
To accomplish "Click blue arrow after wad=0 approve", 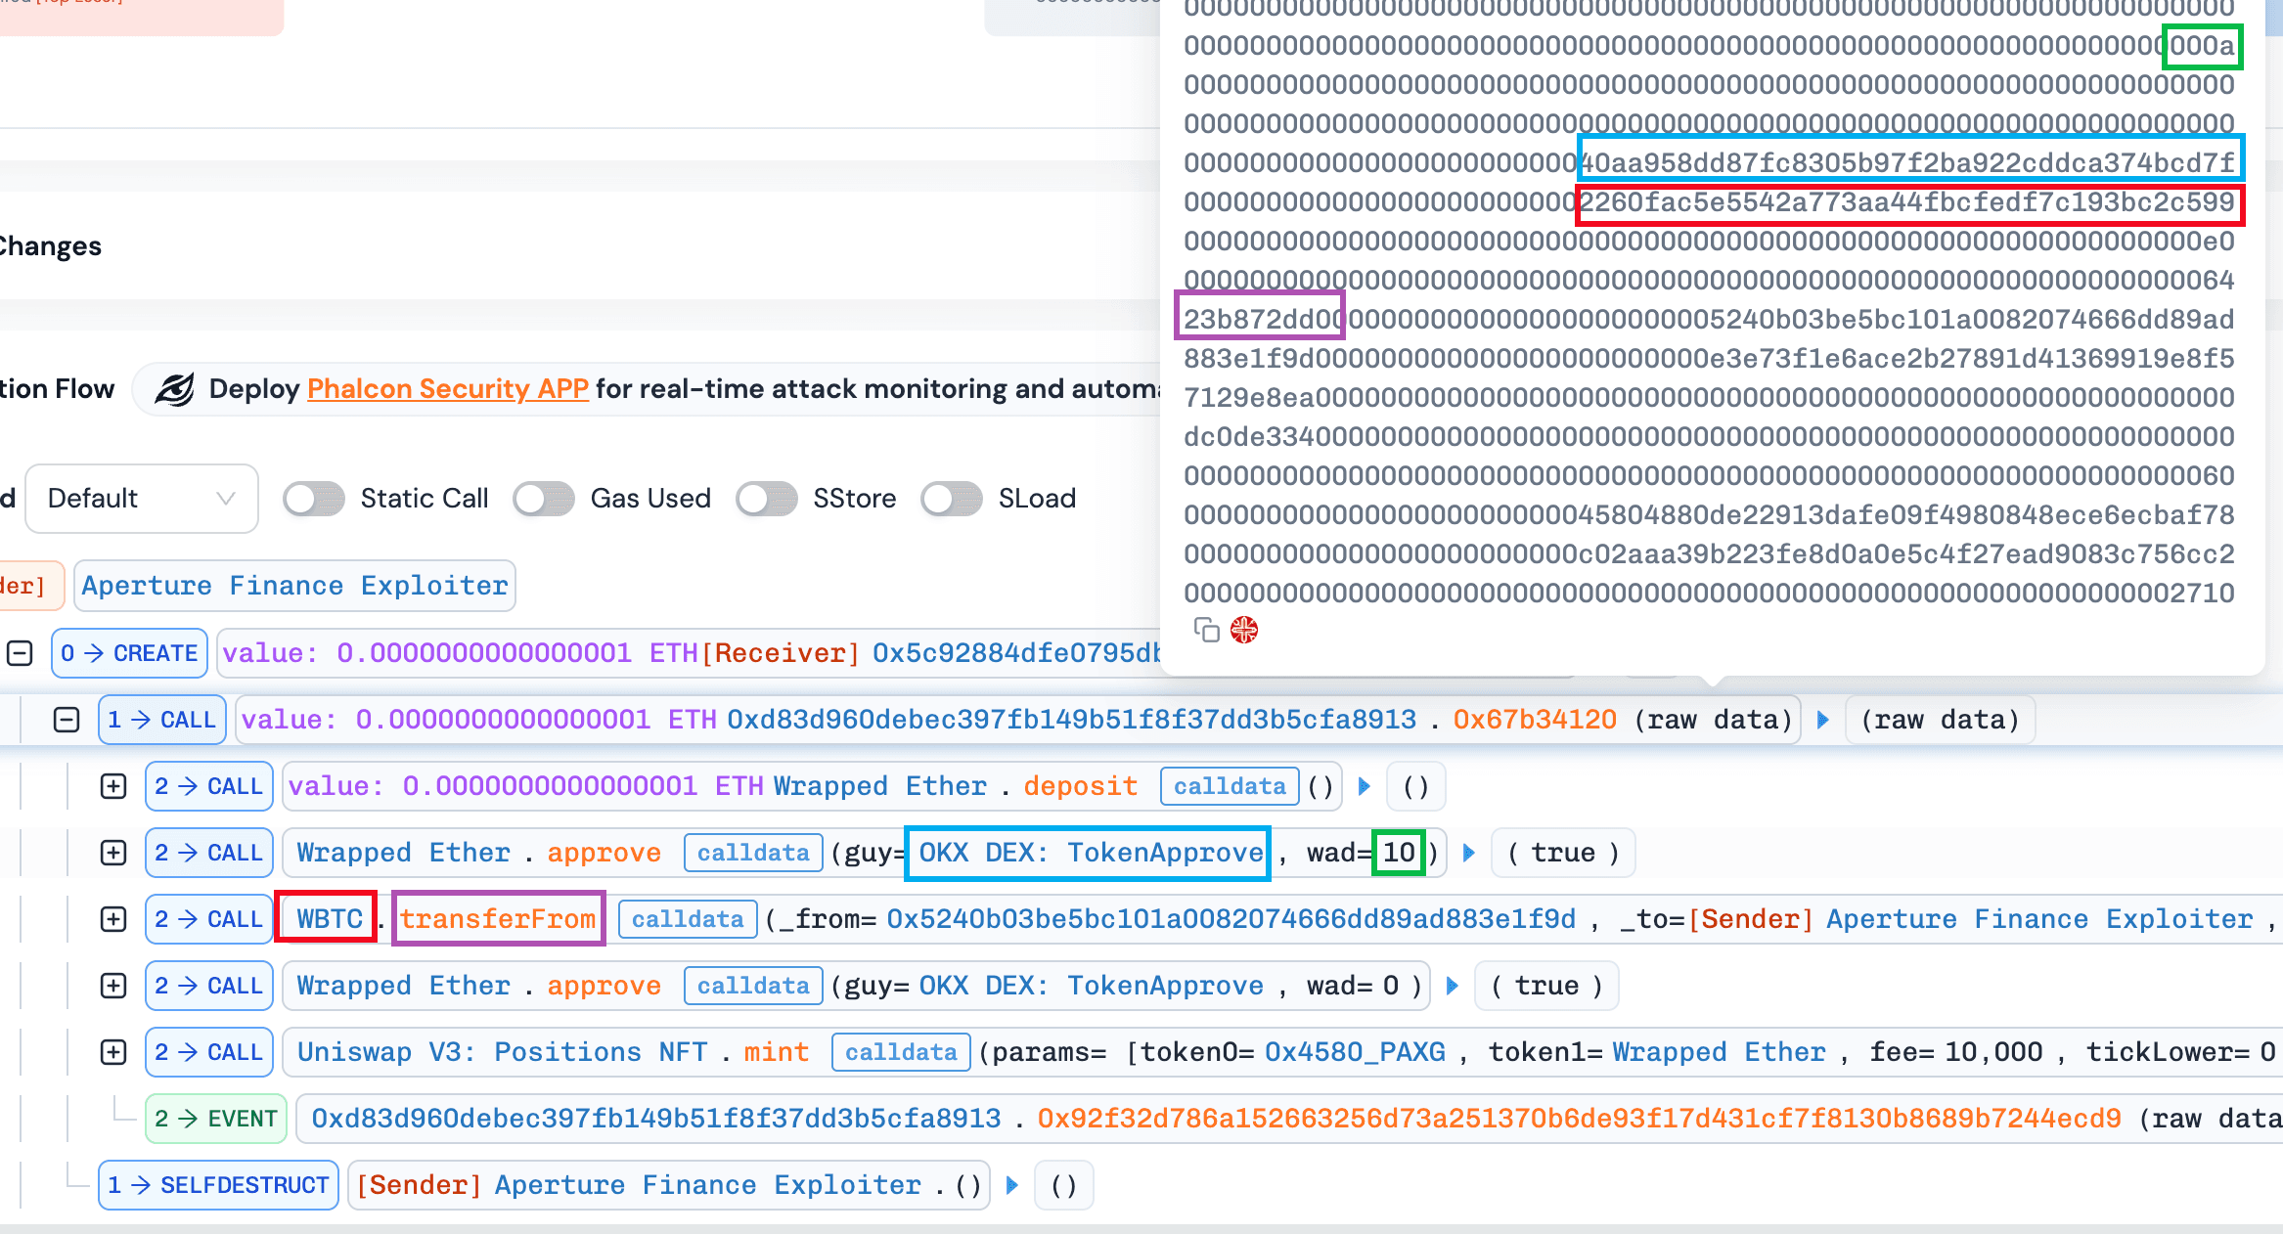I will (x=1453, y=986).
